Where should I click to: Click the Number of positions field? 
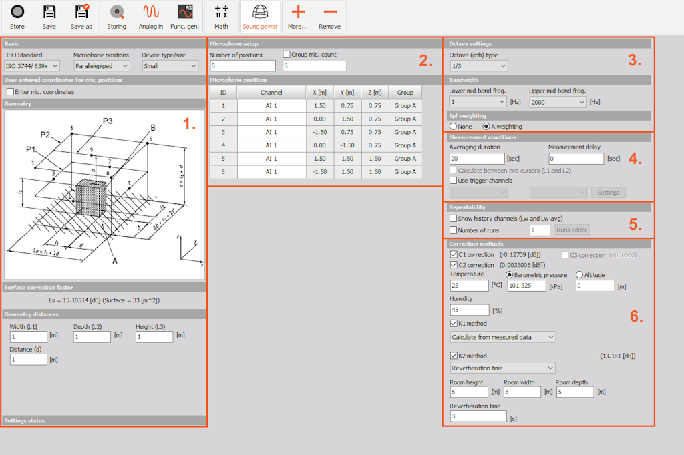point(243,66)
